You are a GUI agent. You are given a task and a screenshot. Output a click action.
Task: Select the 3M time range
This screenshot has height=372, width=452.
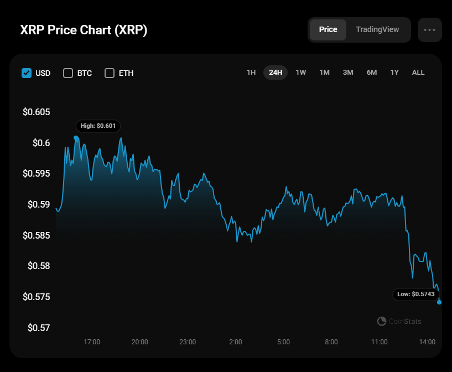coord(348,73)
